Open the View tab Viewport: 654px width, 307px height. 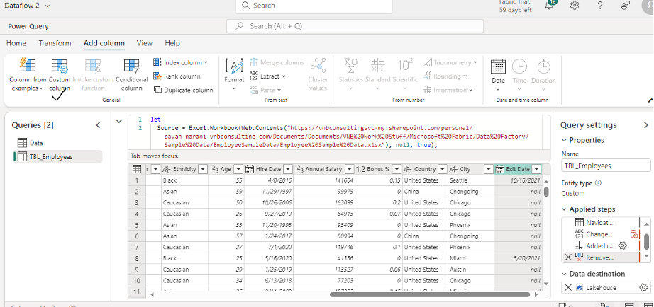[x=145, y=43]
